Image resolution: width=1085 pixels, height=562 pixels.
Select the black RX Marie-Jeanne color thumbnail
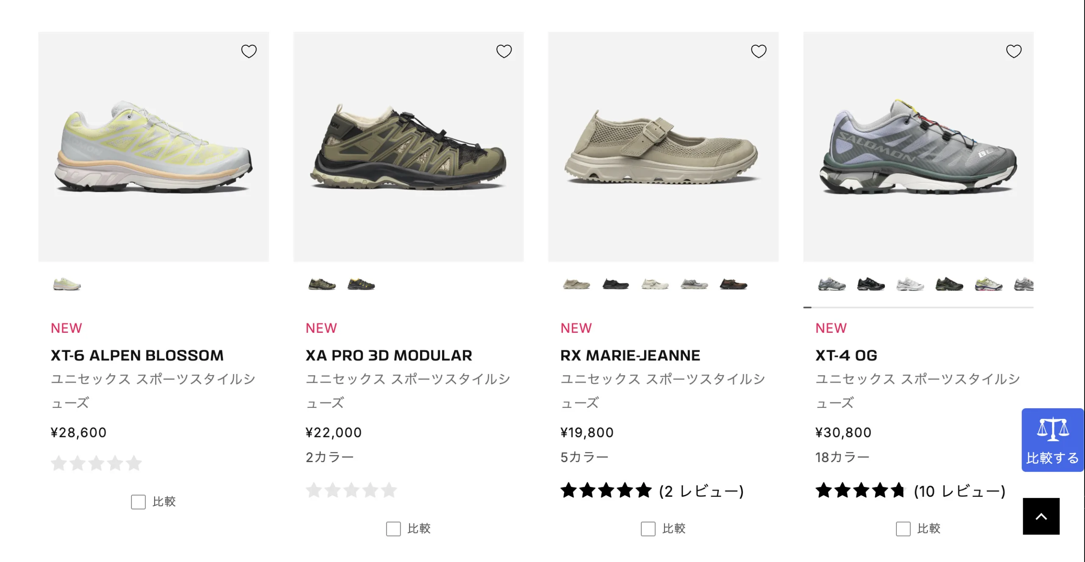[x=615, y=284]
